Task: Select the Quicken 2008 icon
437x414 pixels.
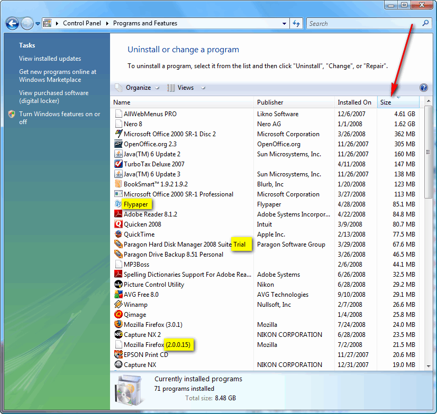Action: coord(119,224)
